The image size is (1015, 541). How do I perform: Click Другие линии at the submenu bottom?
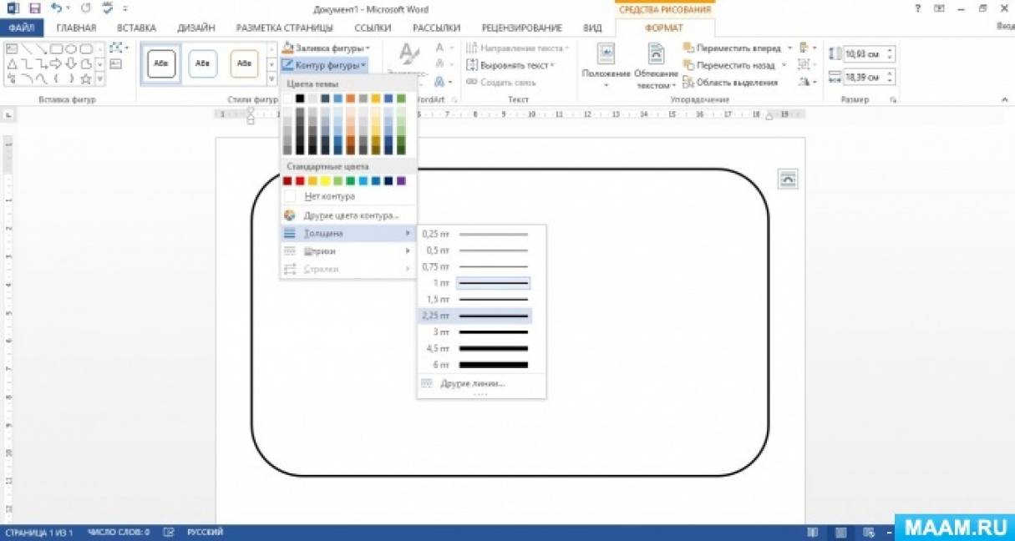click(x=472, y=383)
